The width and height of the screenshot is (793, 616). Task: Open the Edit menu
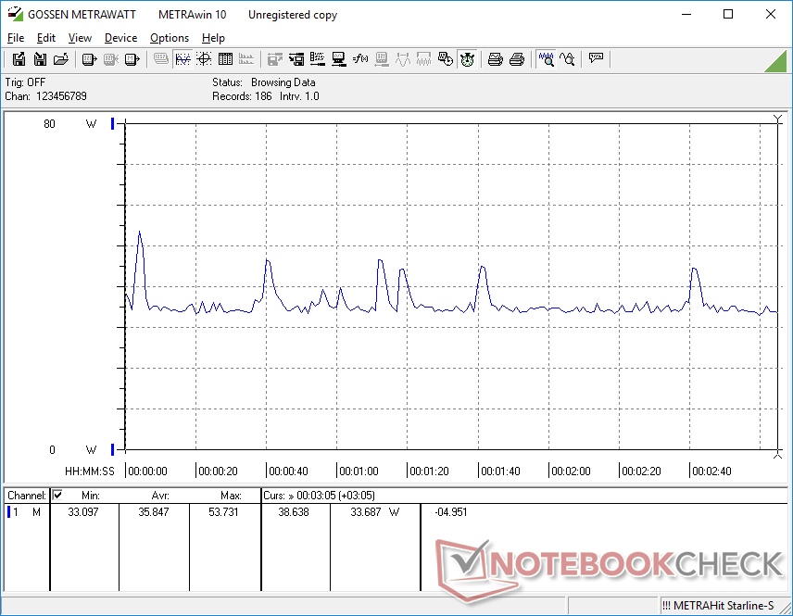[x=46, y=38]
